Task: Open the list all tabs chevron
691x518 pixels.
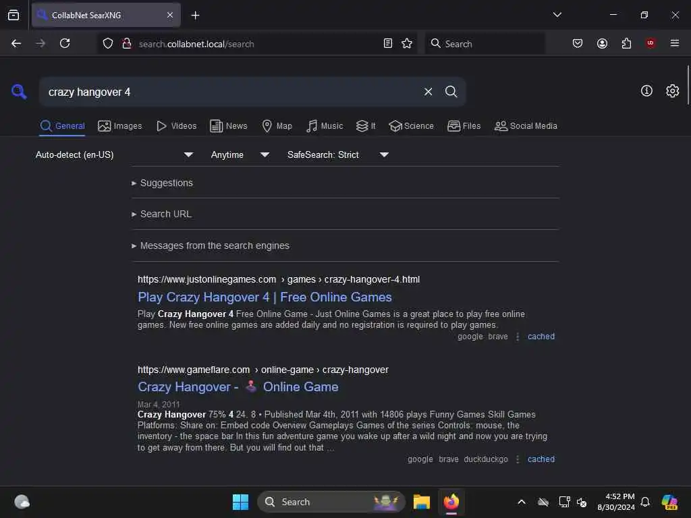Action: [x=557, y=15]
